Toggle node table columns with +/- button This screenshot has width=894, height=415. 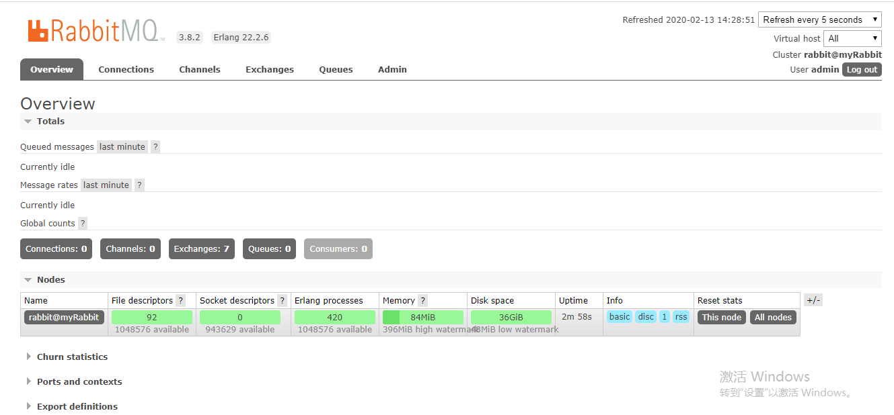pyautogui.click(x=813, y=299)
